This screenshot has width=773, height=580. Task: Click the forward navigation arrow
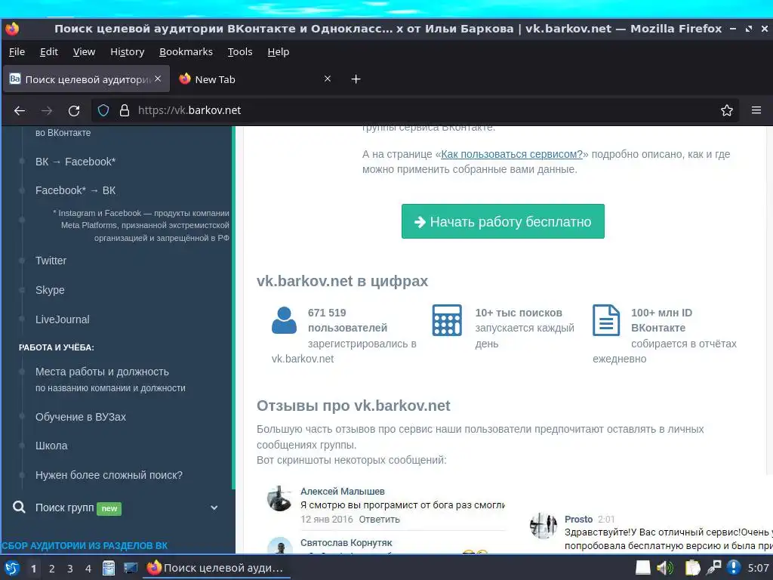47,110
